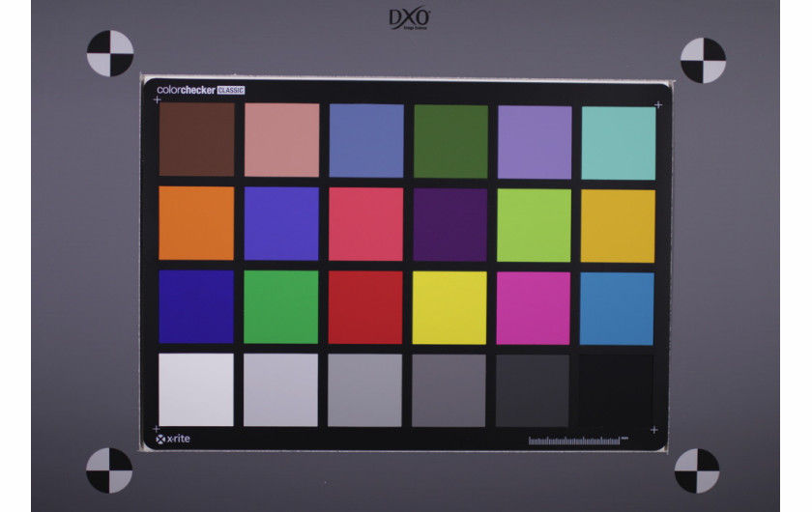Viewport: 812px width, 512px height.
Task: Click the white patch in grayscale row
Action: pyautogui.click(x=195, y=390)
